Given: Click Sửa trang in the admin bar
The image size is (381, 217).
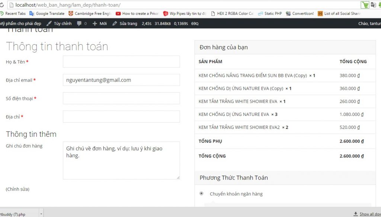Looking at the screenshot, I should [x=125, y=23].
